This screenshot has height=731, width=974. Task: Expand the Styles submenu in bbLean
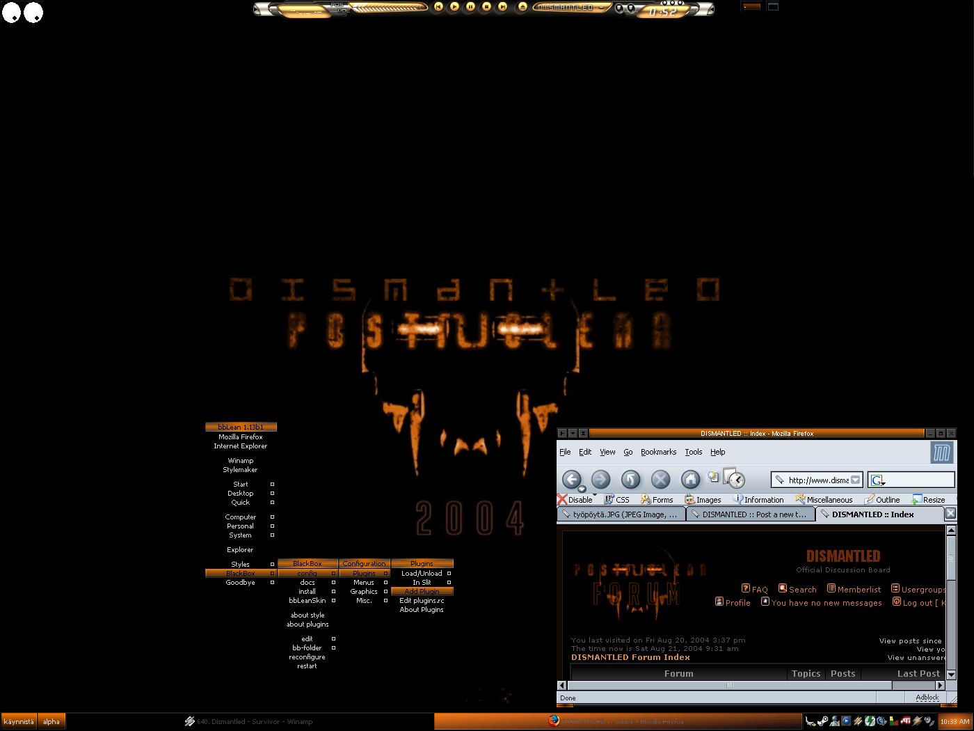click(x=241, y=565)
